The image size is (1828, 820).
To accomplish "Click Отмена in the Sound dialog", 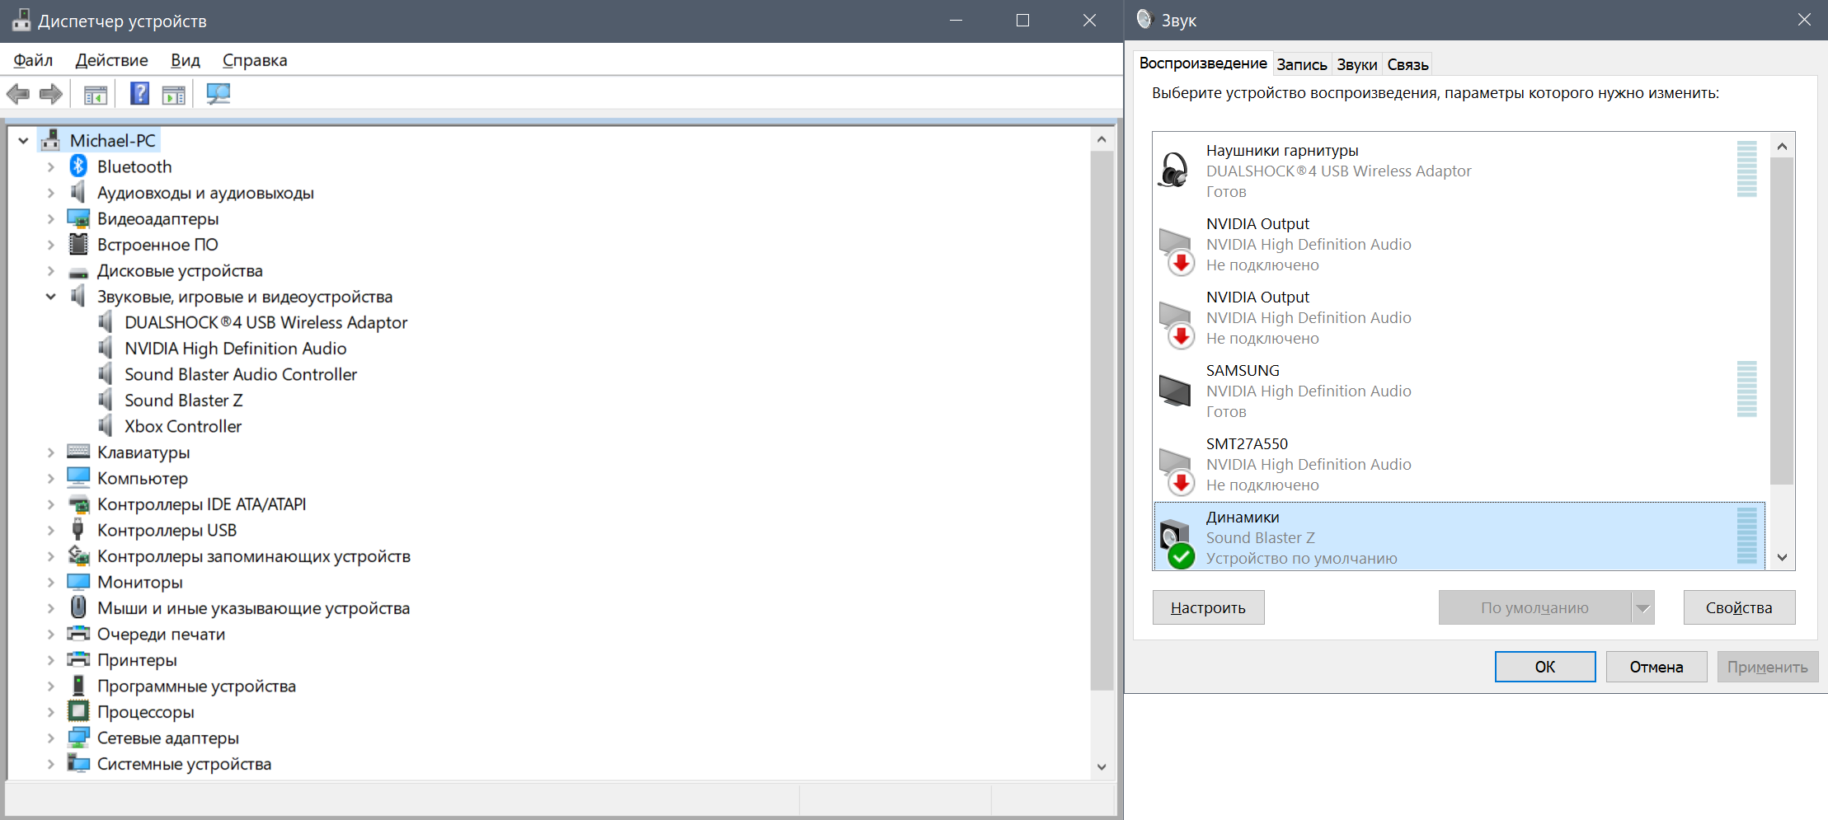I will [x=1656, y=667].
